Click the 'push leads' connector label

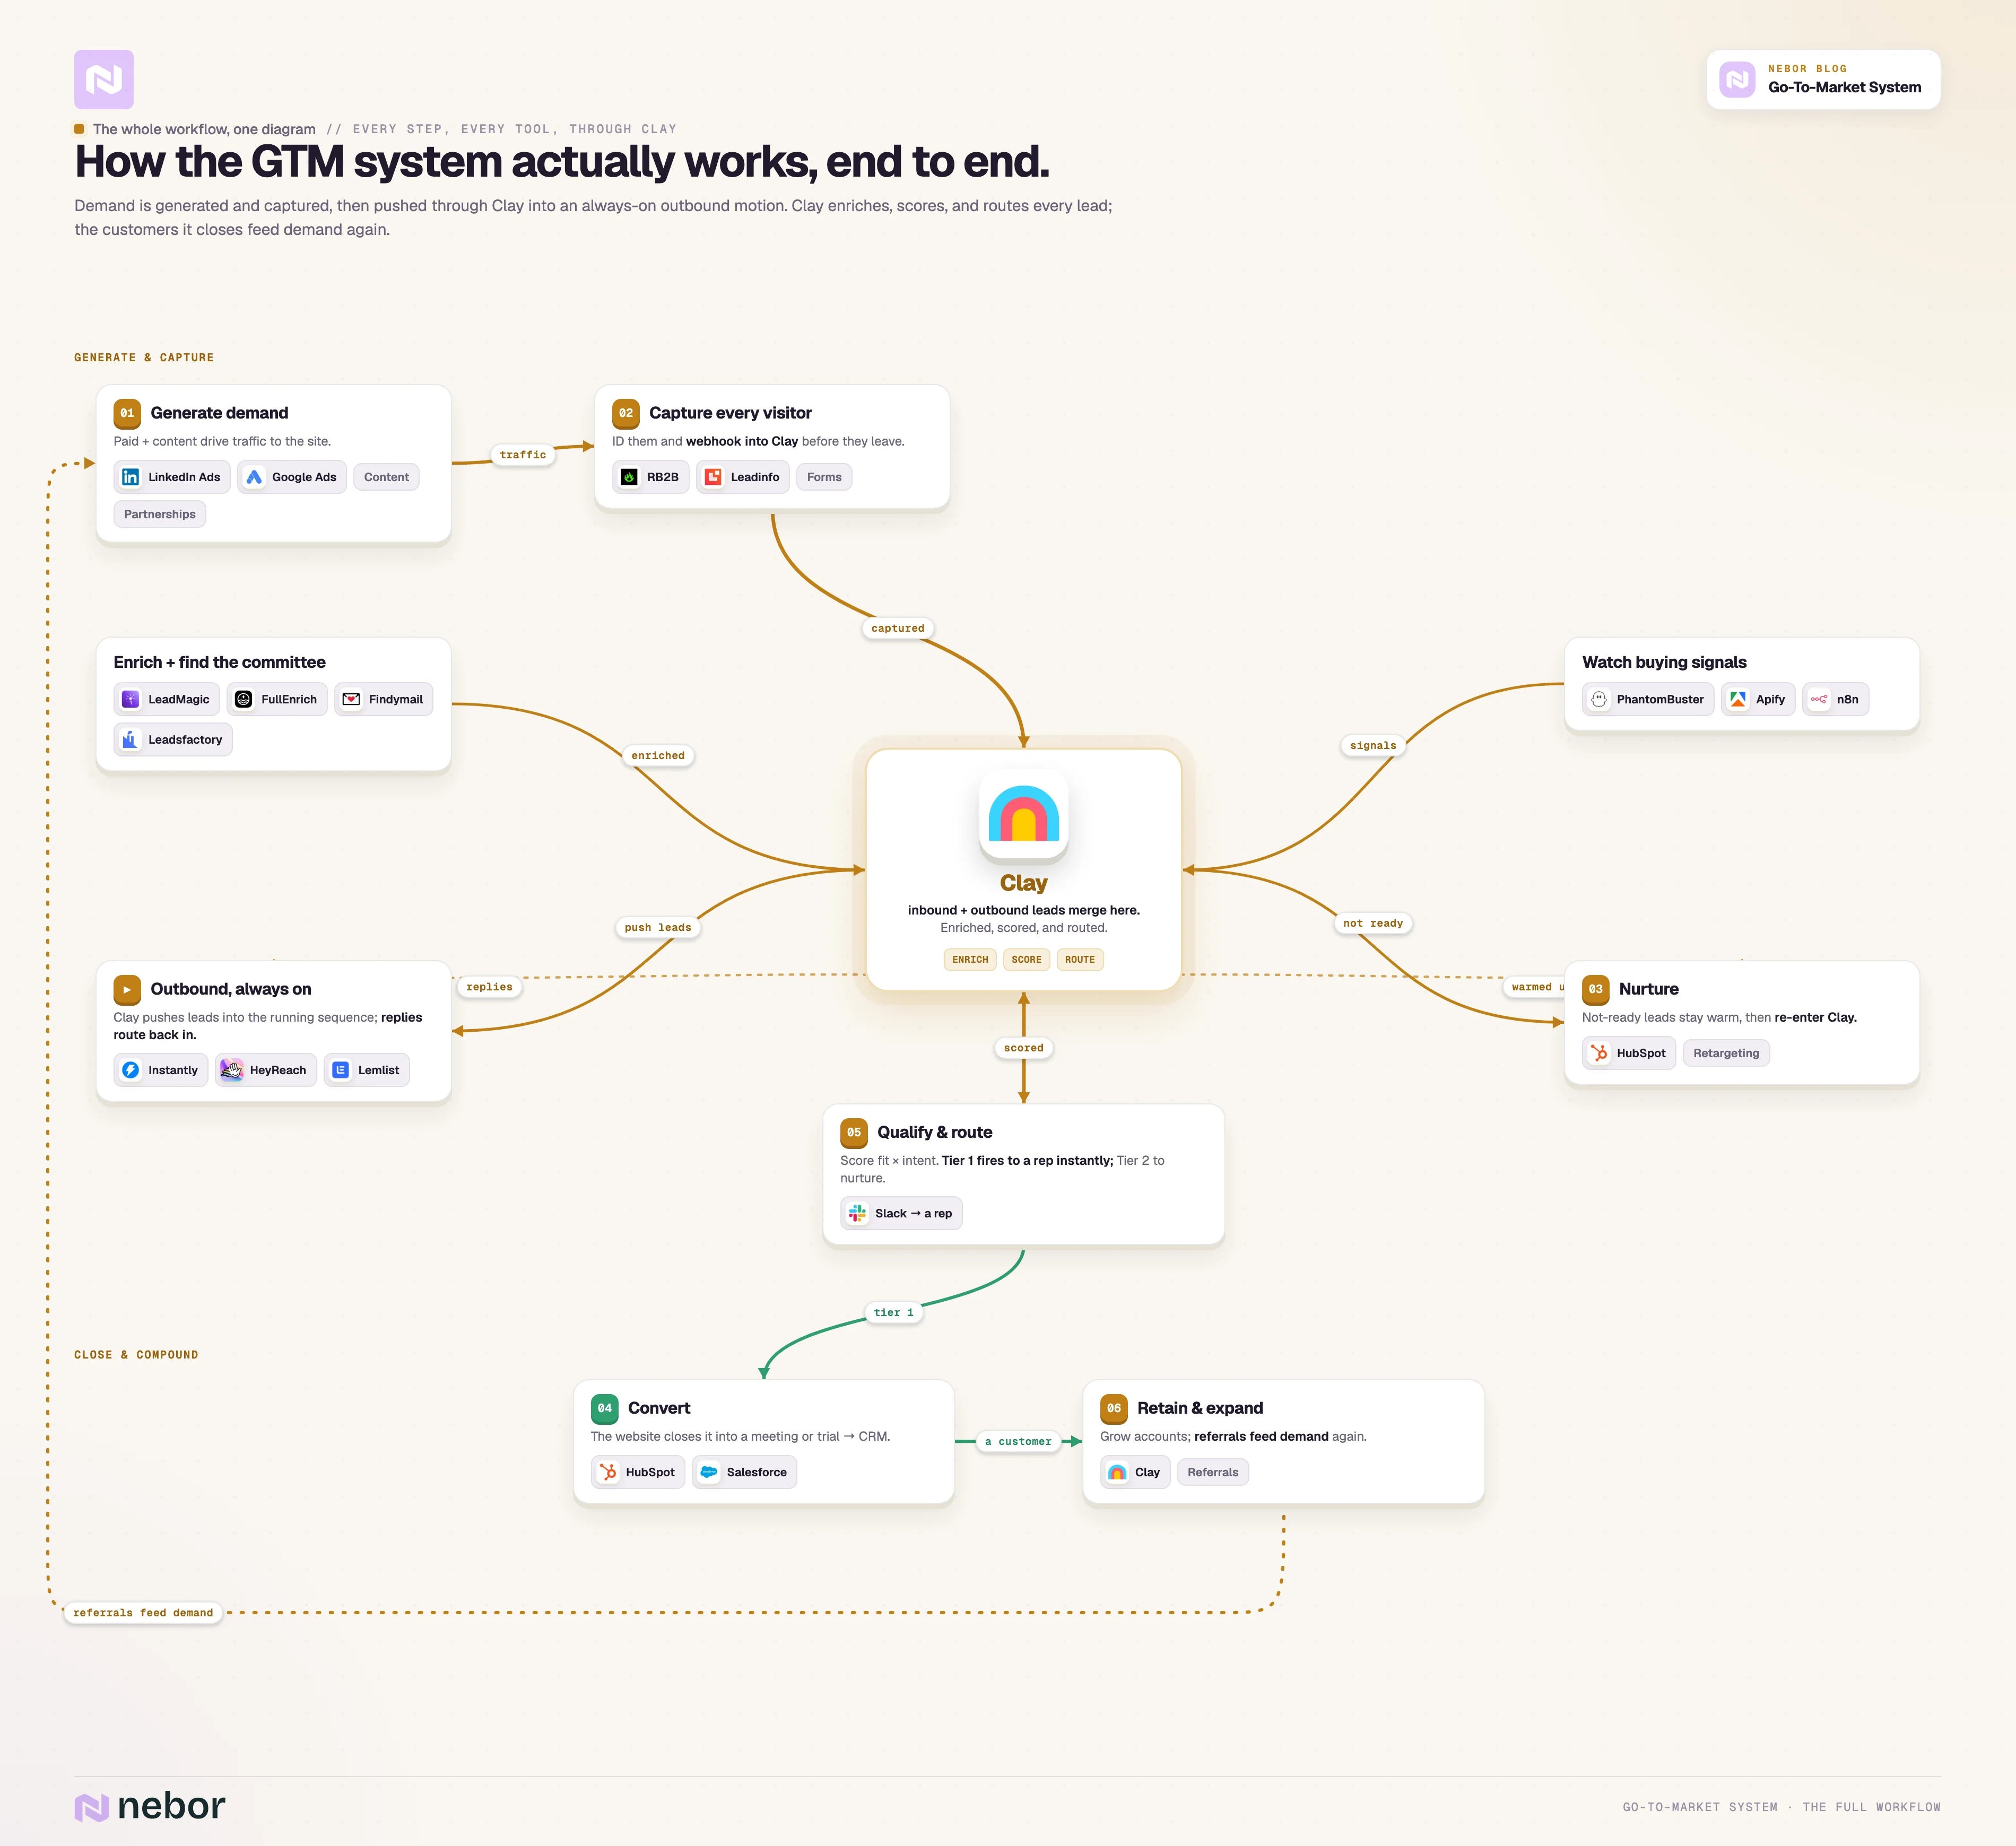658,928
